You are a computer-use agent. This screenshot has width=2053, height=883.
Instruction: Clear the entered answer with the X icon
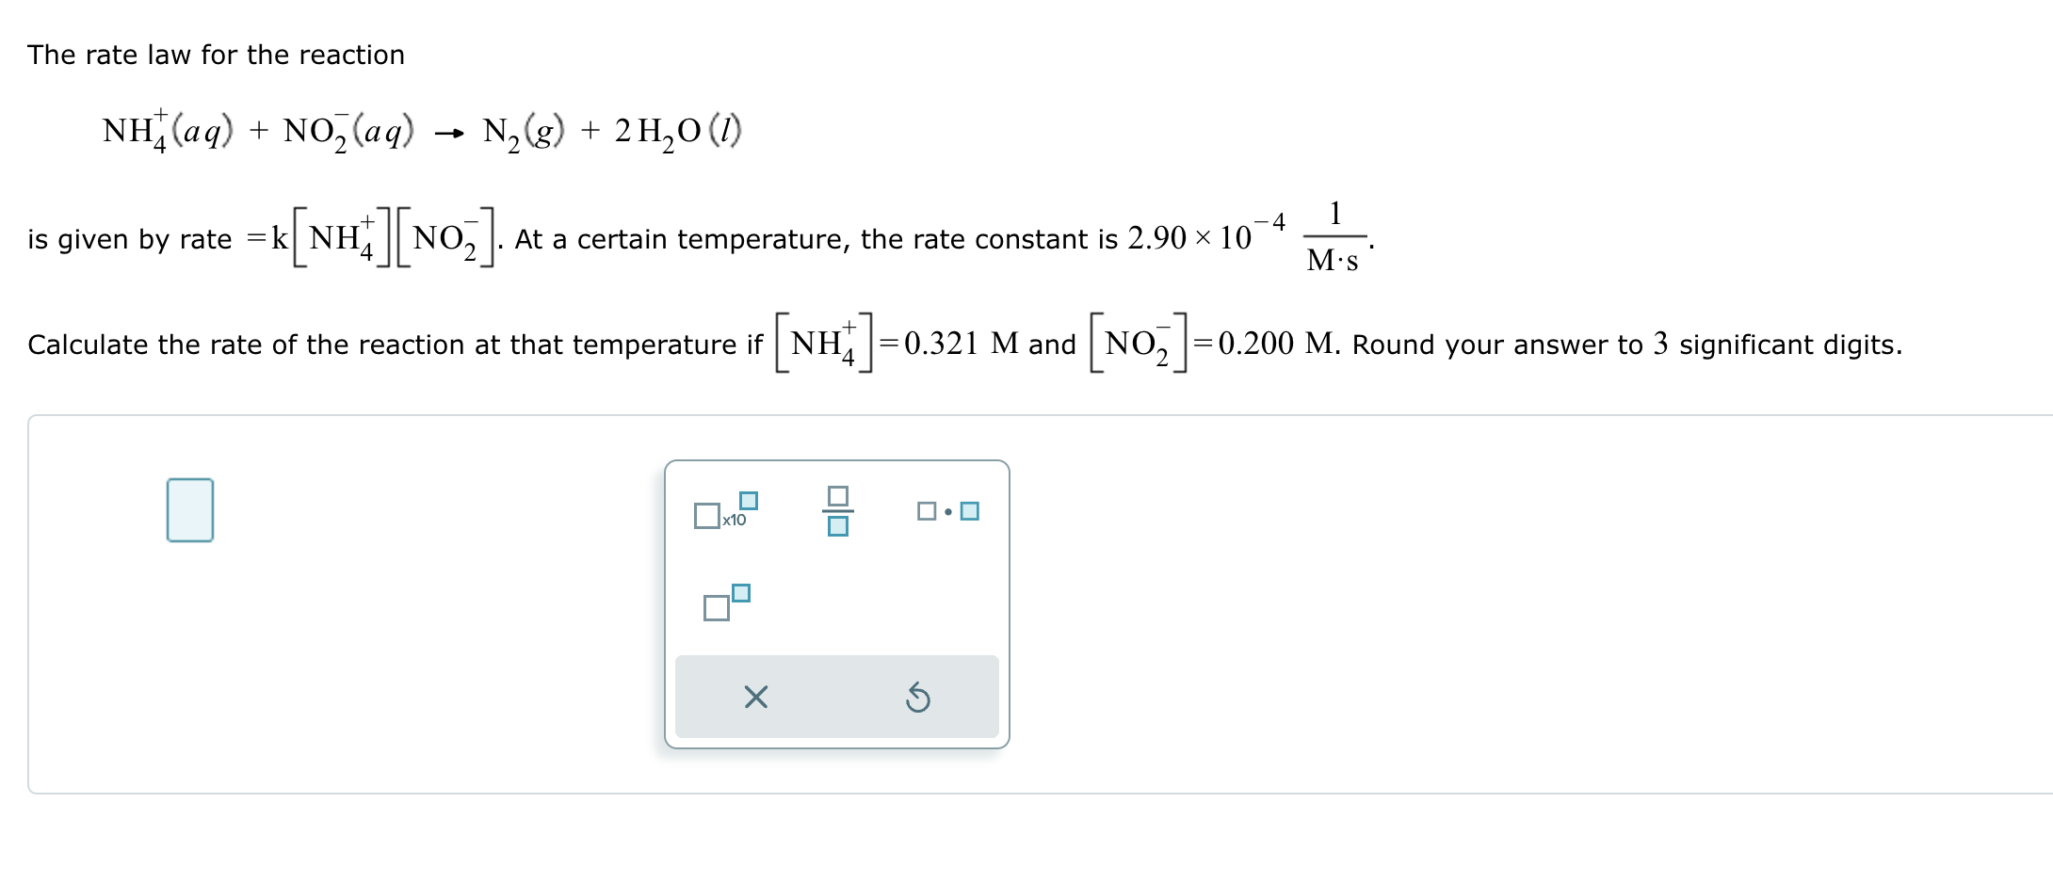coord(755,698)
